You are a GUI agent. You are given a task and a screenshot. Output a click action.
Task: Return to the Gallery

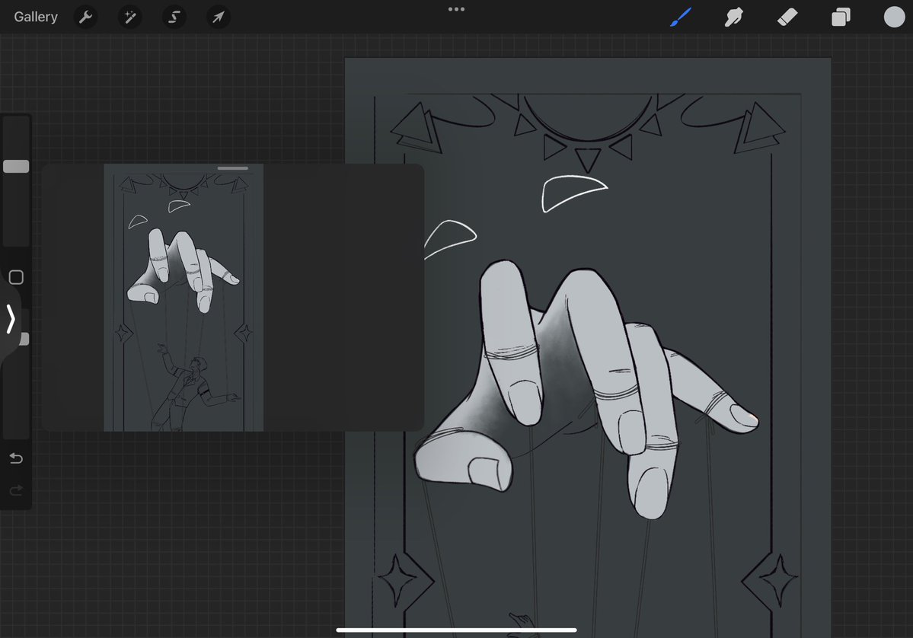coord(36,17)
